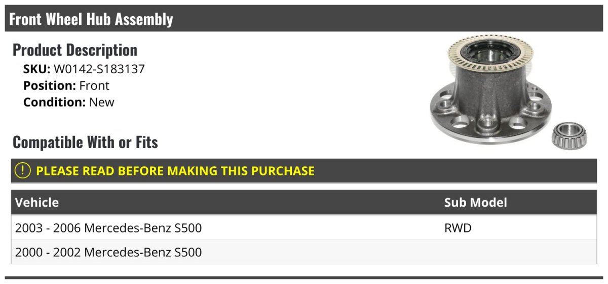The height and width of the screenshot is (284, 608).
Task: Click the empty sub model cell for 2000 - 2002
Action: click(518, 252)
